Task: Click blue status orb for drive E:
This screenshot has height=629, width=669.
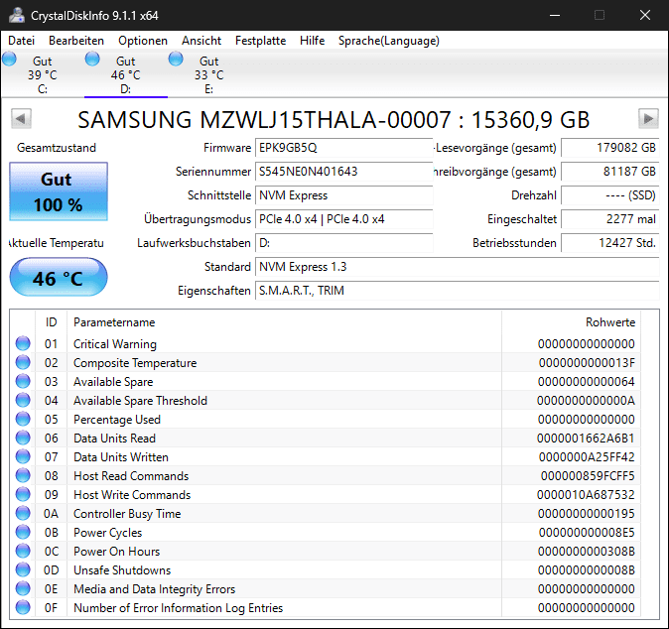Action: click(176, 59)
